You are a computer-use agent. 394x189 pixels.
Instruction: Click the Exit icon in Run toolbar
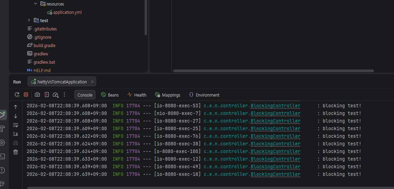click(46, 95)
